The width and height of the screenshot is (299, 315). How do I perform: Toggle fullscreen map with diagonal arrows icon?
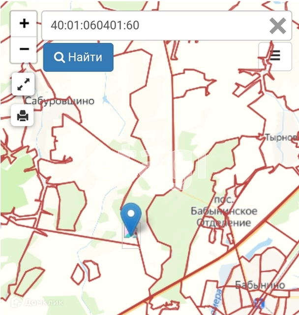(x=23, y=84)
